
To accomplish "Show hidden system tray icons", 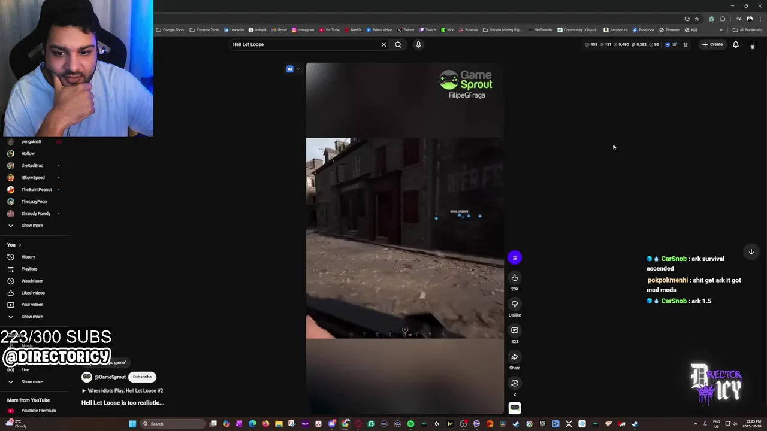I will tap(696, 424).
